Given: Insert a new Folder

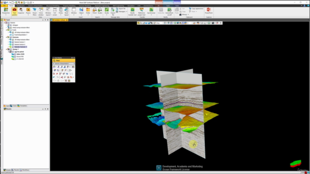Looking at the screenshot, I should click(88, 12).
